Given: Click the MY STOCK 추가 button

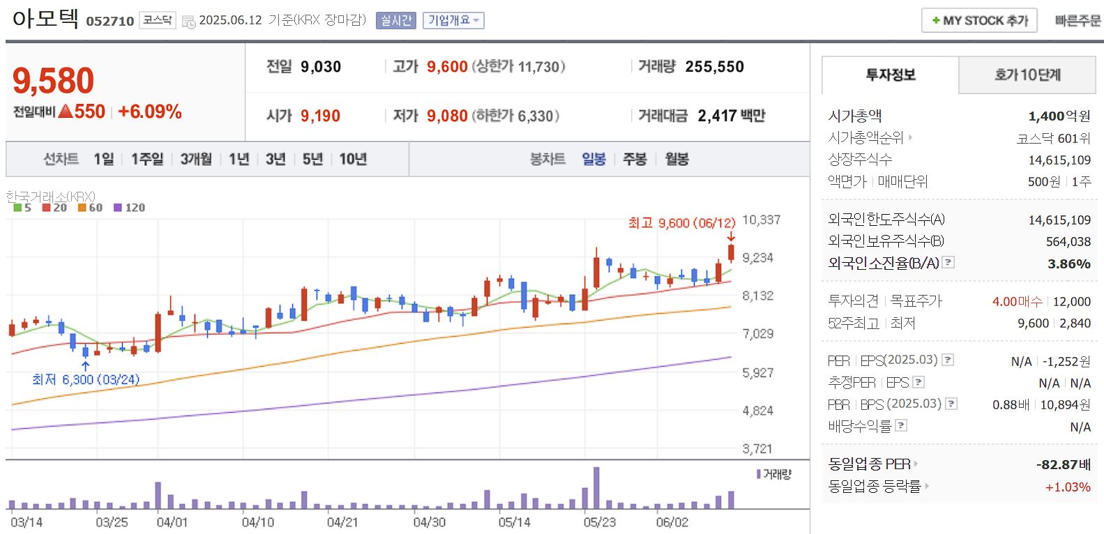Looking at the screenshot, I should (979, 20).
